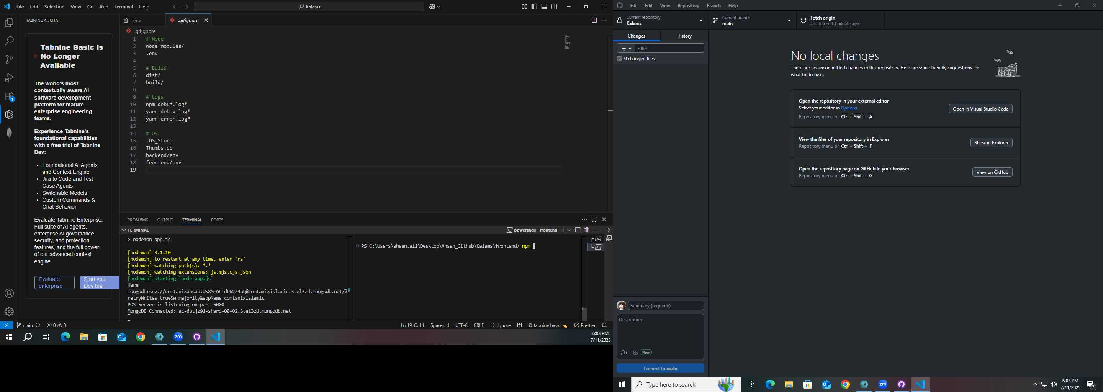Viewport: 1103px width, 392px height.
Task: Open the Explorer view in VS Code
Action: [9, 23]
